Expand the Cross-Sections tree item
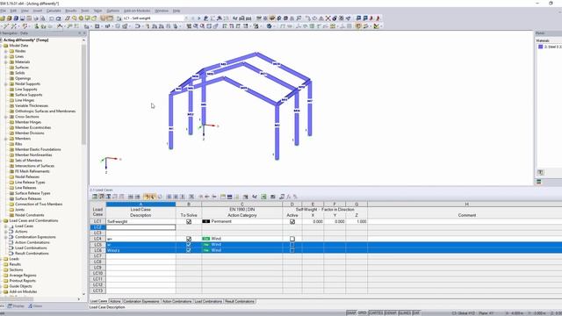This screenshot has width=562, height=316. tap(6, 117)
